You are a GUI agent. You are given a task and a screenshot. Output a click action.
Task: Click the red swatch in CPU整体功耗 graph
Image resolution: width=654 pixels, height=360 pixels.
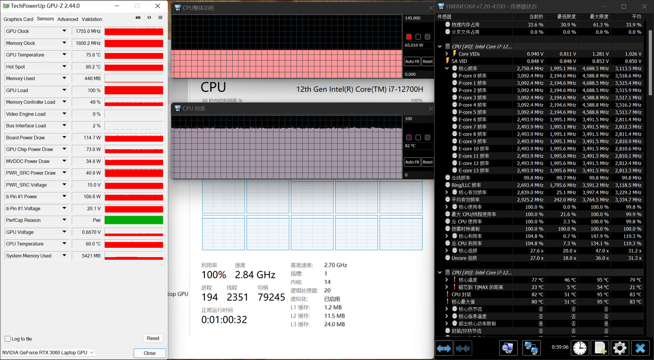pos(409,37)
